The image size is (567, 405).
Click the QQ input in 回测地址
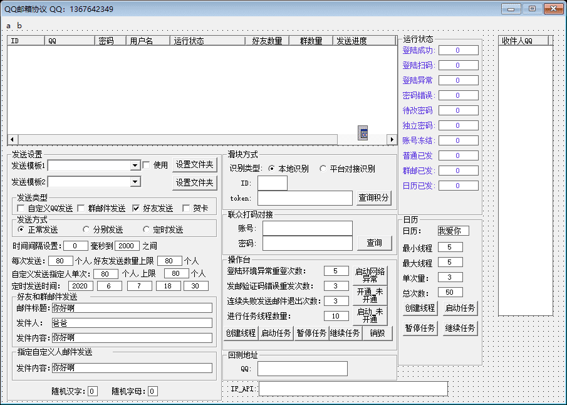tap(303, 369)
